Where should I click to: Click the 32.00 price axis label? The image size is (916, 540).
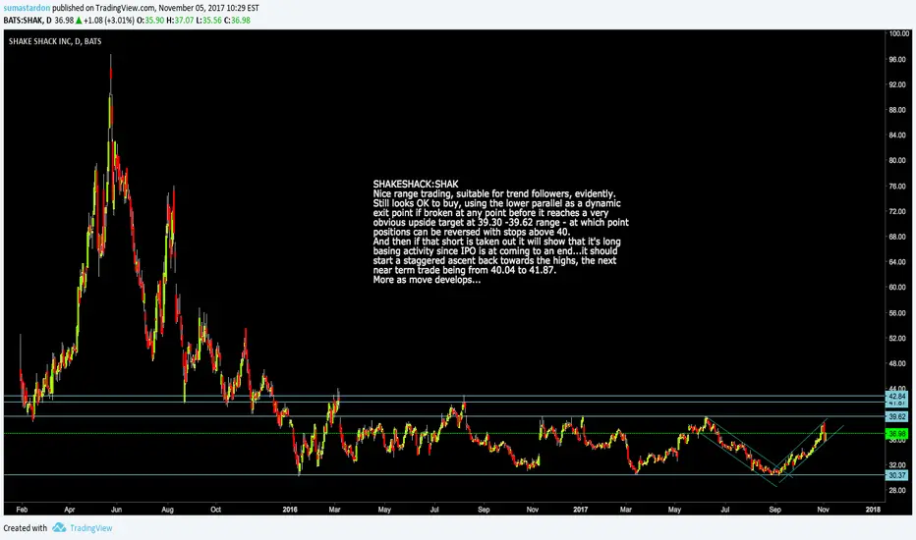coord(897,465)
